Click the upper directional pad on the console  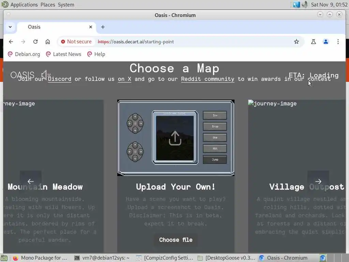point(135,123)
